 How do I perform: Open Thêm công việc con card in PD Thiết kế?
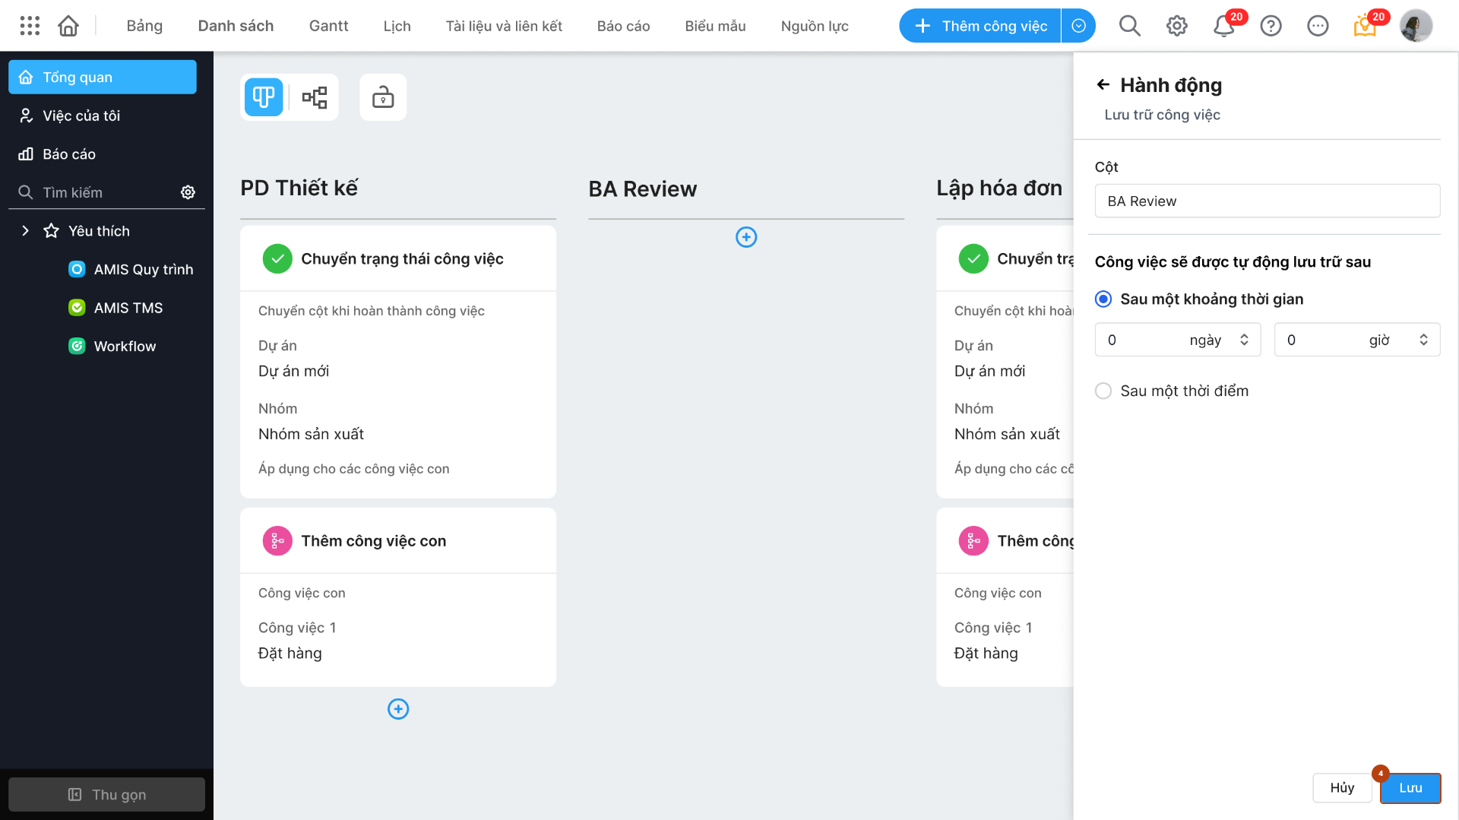398,597
